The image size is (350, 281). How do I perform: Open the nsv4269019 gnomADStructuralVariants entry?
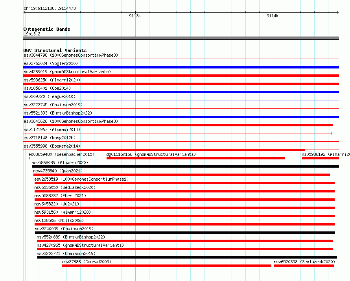click(x=67, y=72)
